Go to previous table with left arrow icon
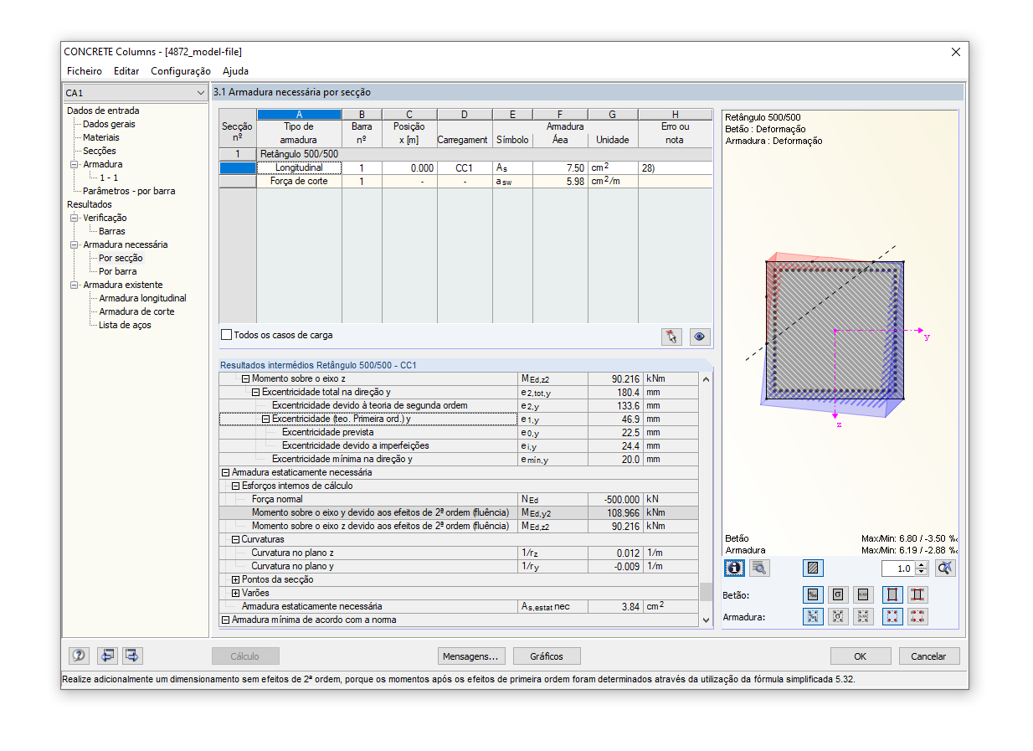 [107, 656]
